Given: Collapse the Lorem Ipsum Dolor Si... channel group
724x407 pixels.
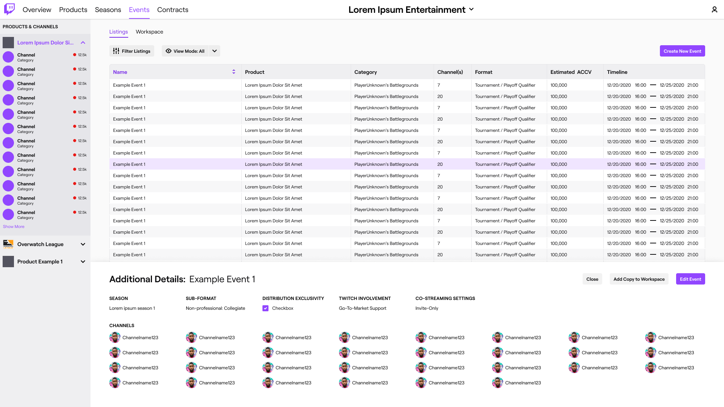Looking at the screenshot, I should [x=83, y=43].
